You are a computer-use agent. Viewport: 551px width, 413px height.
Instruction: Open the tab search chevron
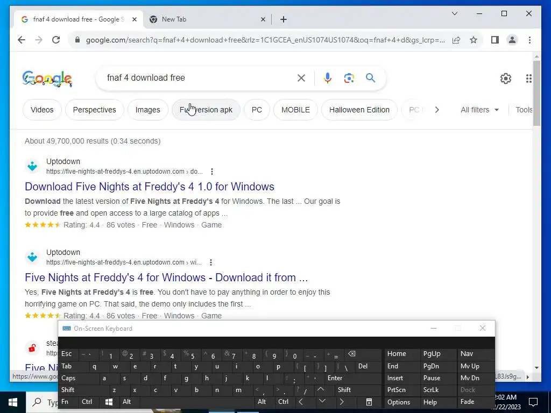tap(454, 13)
